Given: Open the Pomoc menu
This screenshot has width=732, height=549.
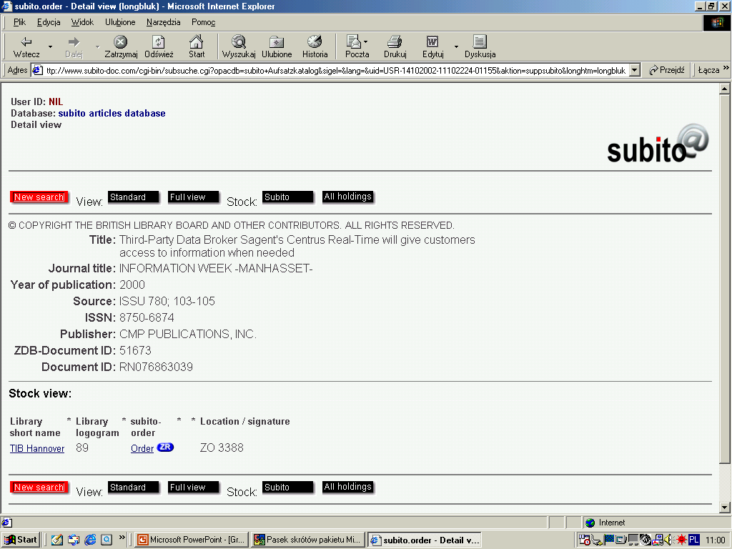Looking at the screenshot, I should [203, 22].
